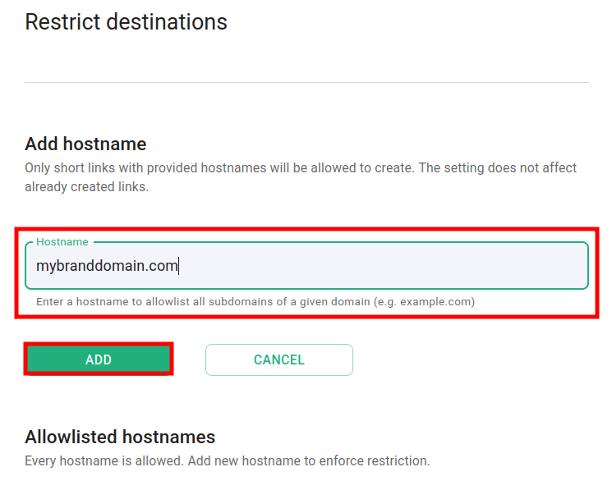Click the Add hostname section heading
612x490 pixels.
(x=85, y=144)
